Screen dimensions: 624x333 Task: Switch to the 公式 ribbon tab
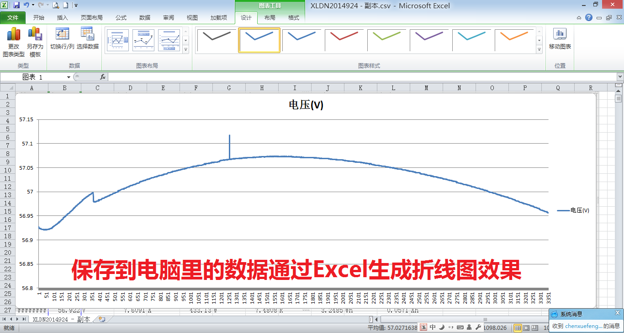click(x=121, y=18)
